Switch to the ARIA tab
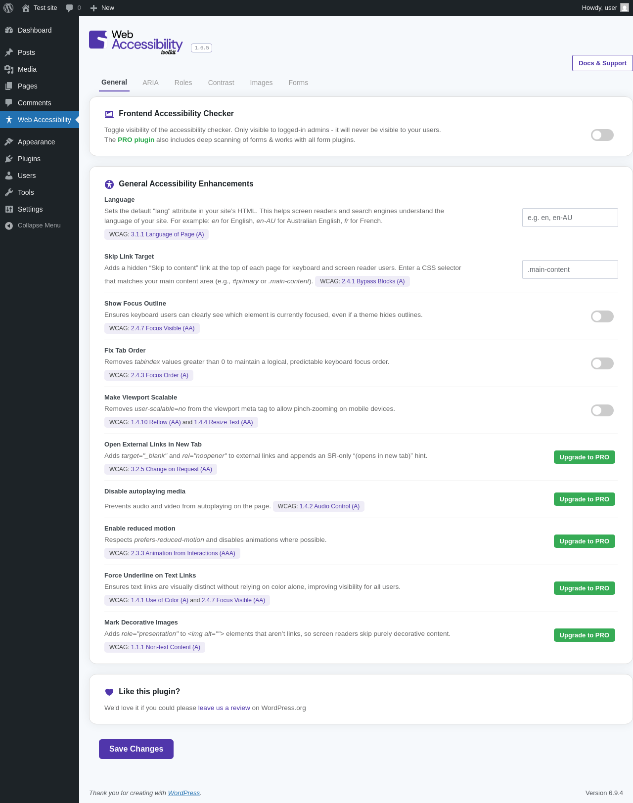 tap(150, 83)
